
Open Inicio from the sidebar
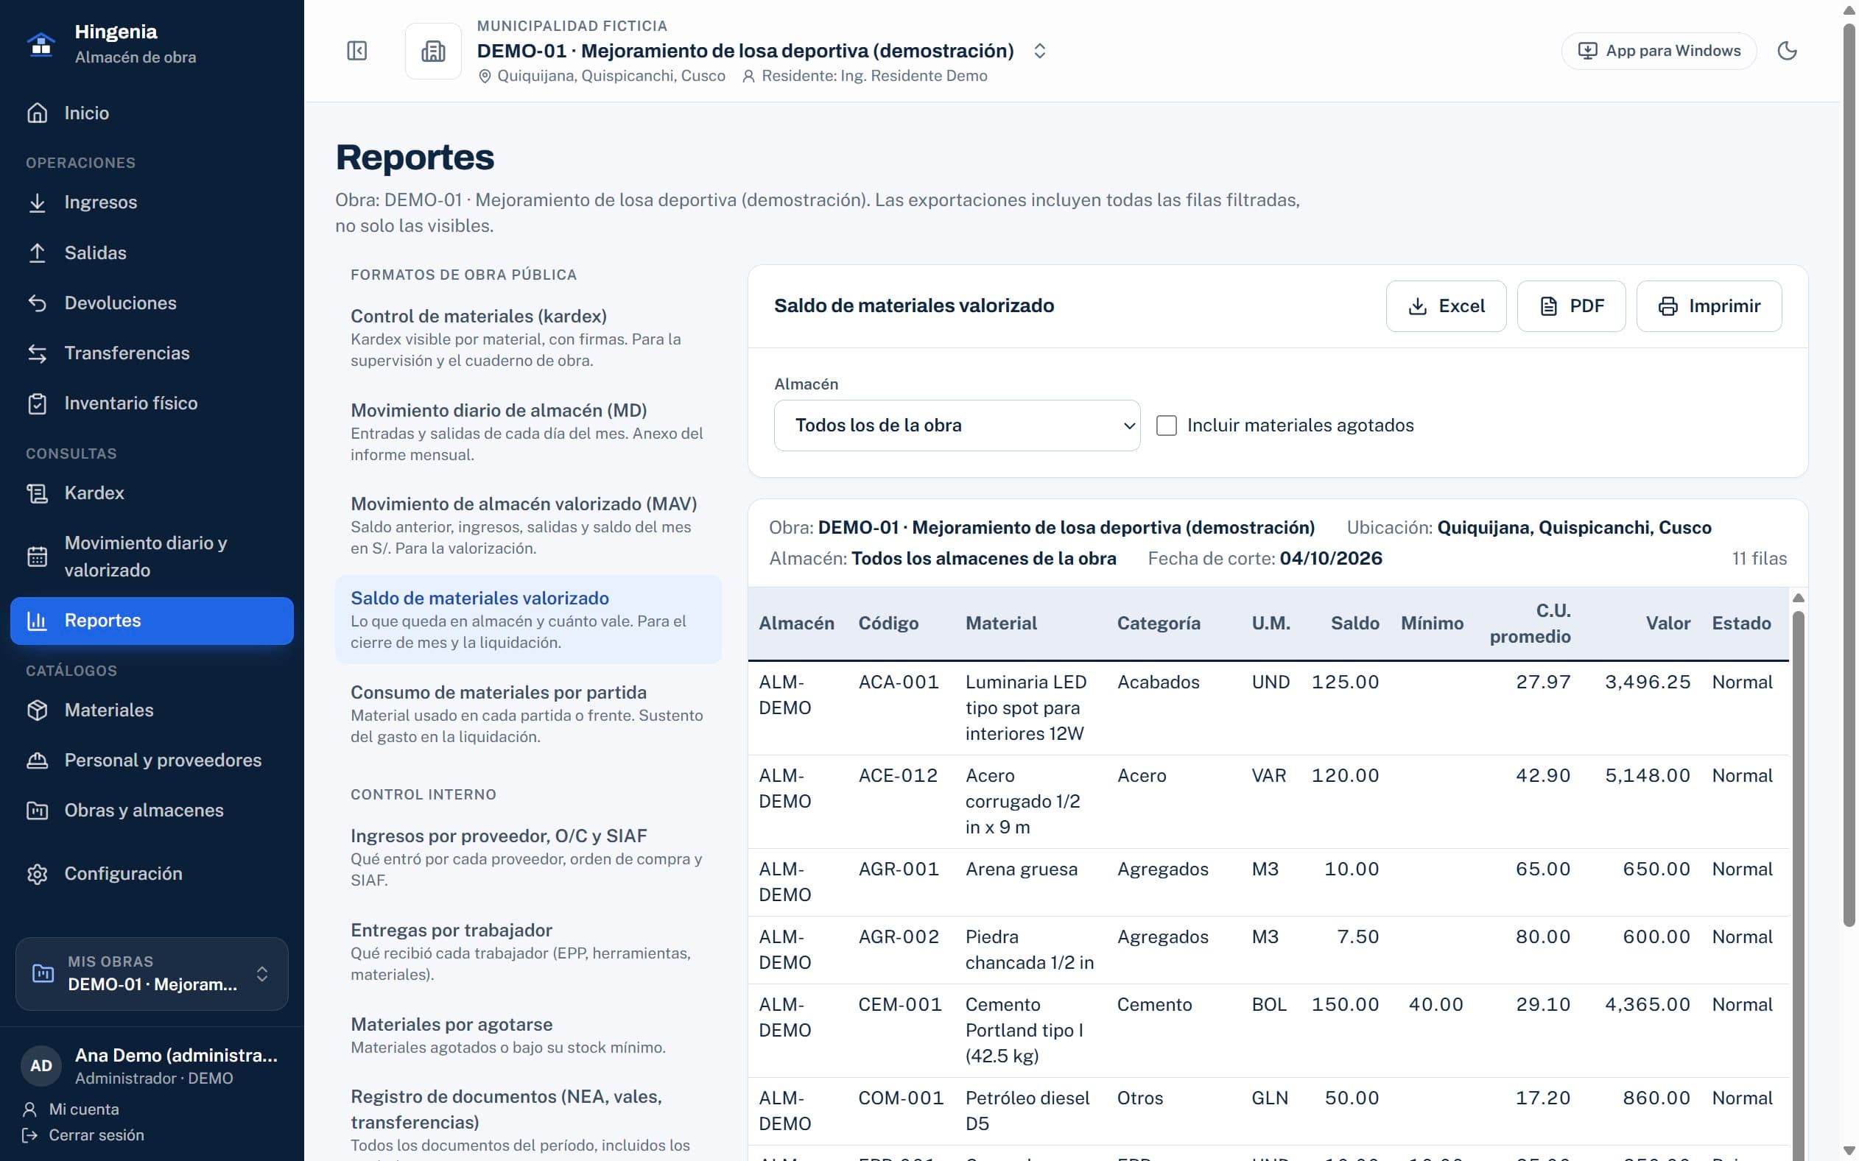pyautogui.click(x=152, y=113)
